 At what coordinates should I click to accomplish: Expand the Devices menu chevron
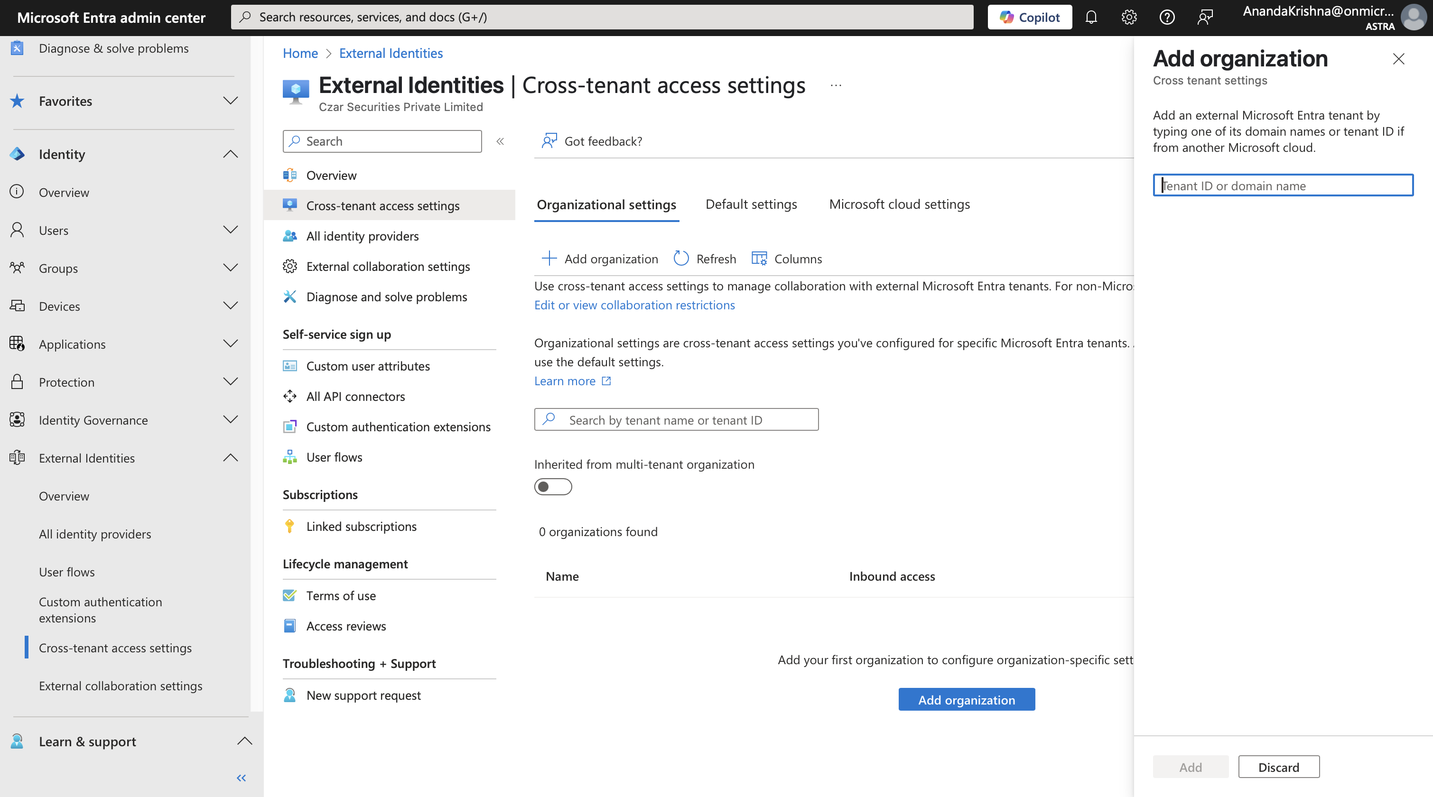[230, 306]
